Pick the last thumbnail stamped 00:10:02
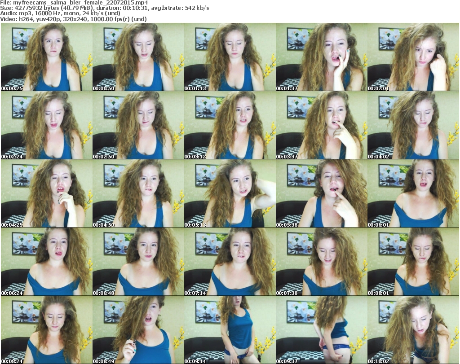The height and width of the screenshot is (364, 460). tap(413, 330)
